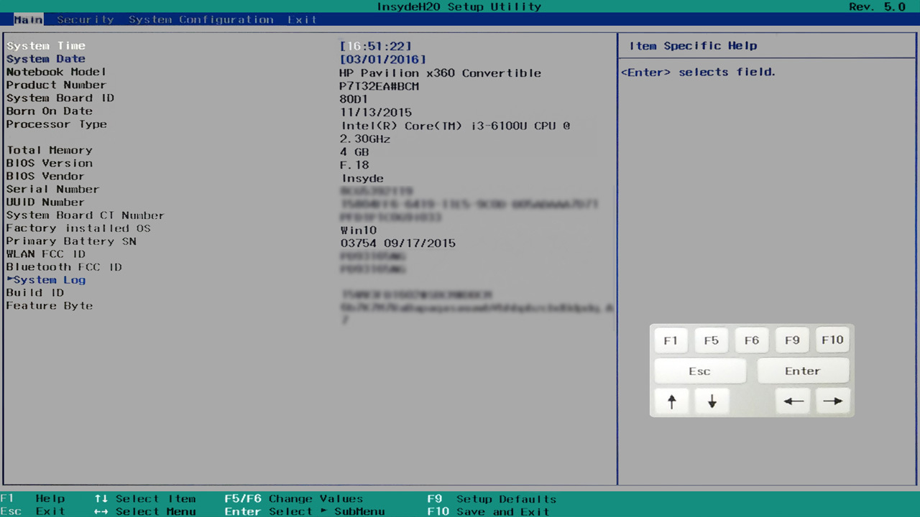Select the Exit menu

point(302,19)
